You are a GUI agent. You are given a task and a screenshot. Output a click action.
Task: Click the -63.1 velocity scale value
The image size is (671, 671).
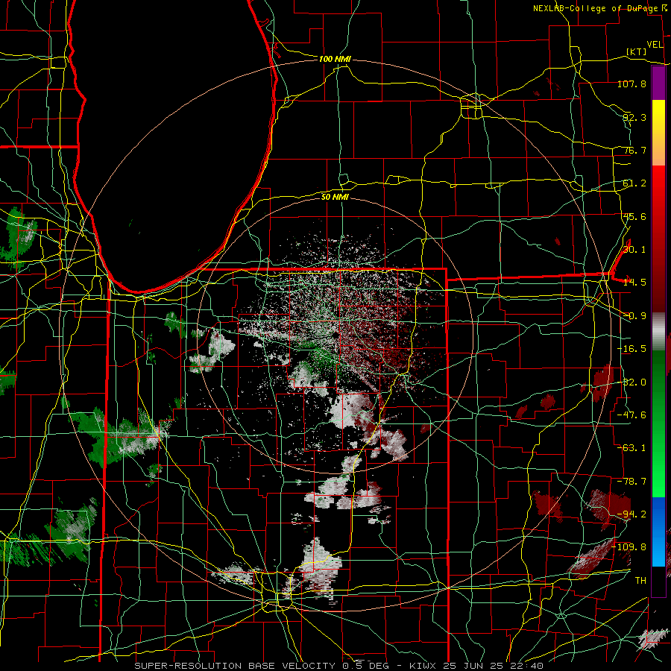pos(631,448)
